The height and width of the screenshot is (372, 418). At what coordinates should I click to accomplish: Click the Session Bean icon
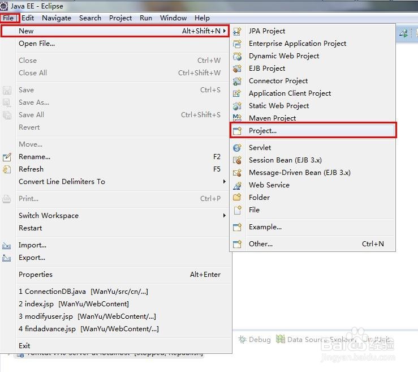[237, 160]
